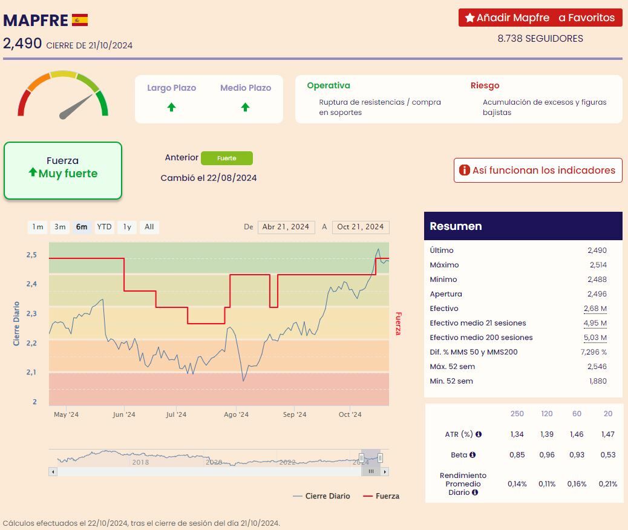Click the strength gauge meter icon
628x530 pixels.
tap(63, 95)
